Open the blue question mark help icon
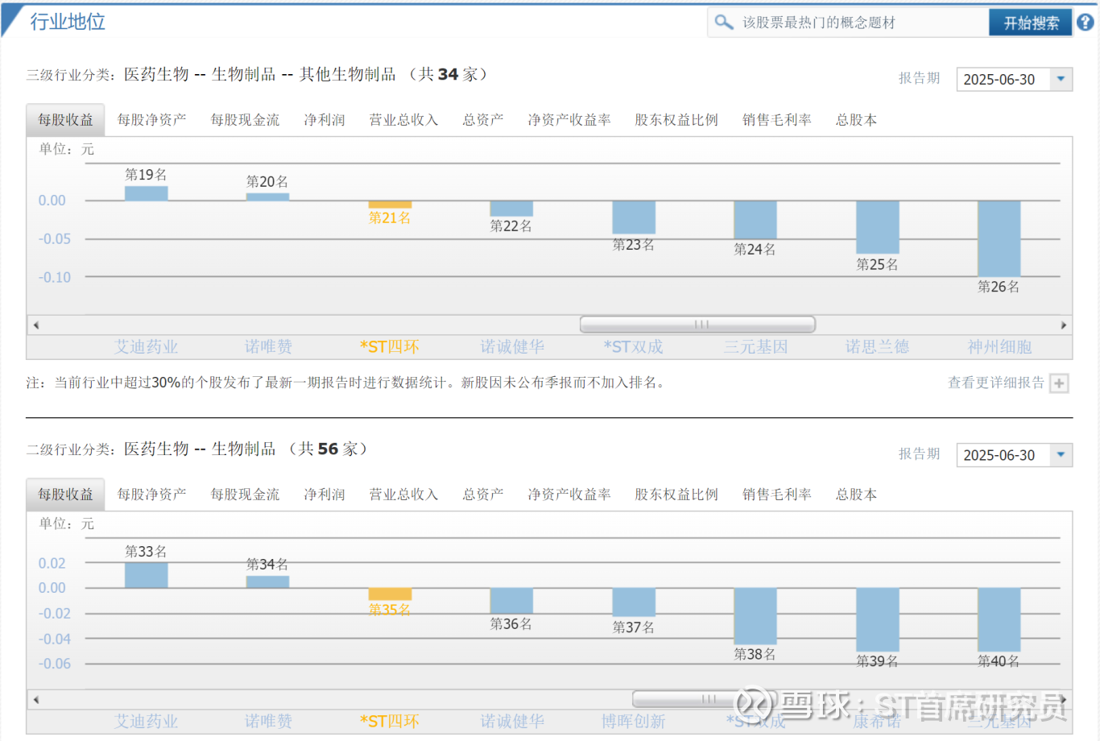This screenshot has width=1100, height=741. click(1086, 23)
